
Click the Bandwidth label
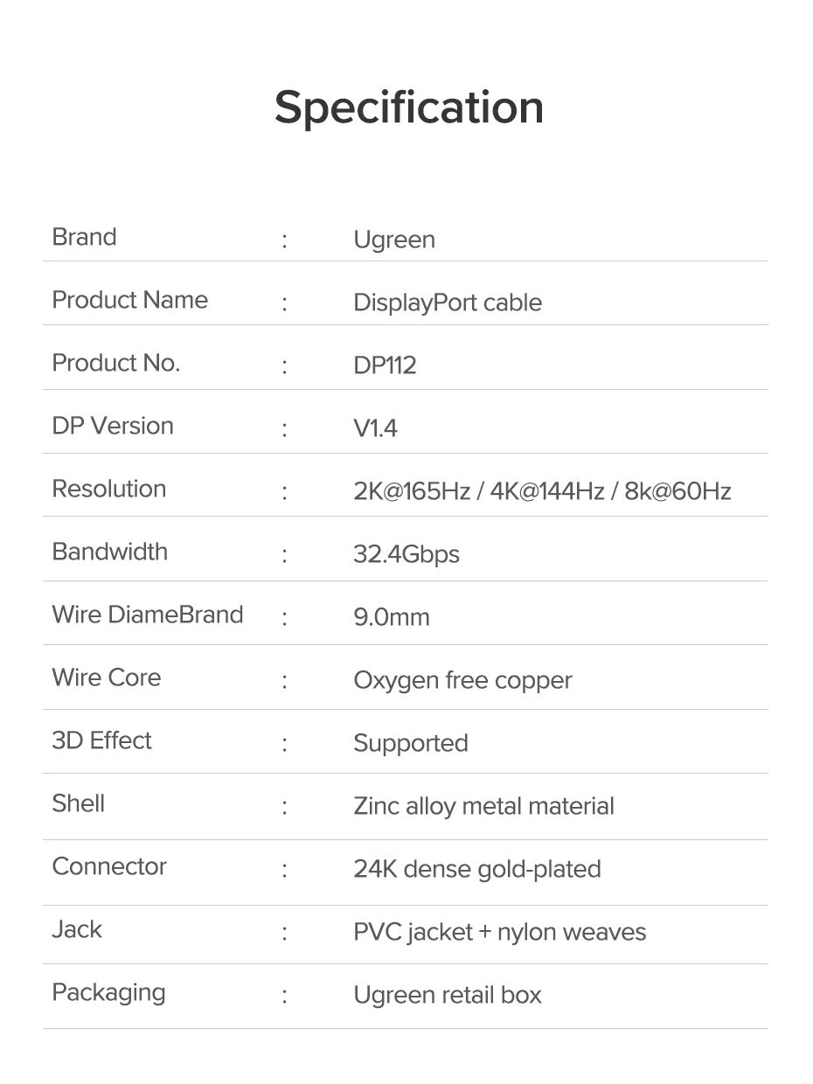[x=109, y=552]
